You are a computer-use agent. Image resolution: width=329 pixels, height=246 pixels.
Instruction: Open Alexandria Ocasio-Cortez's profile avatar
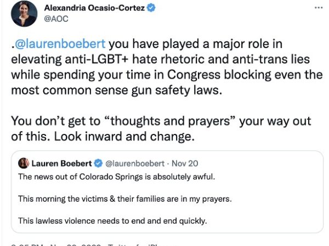pos(24,14)
